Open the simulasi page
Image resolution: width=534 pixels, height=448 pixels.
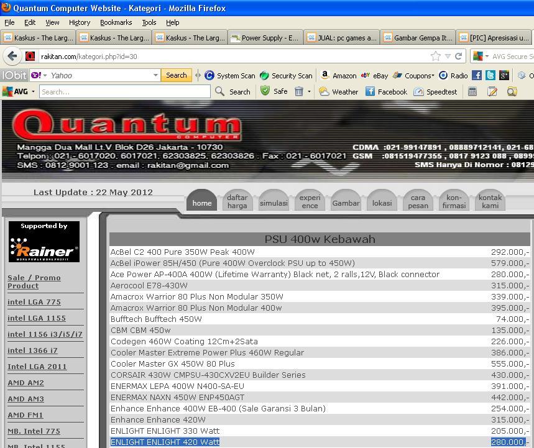click(x=274, y=201)
